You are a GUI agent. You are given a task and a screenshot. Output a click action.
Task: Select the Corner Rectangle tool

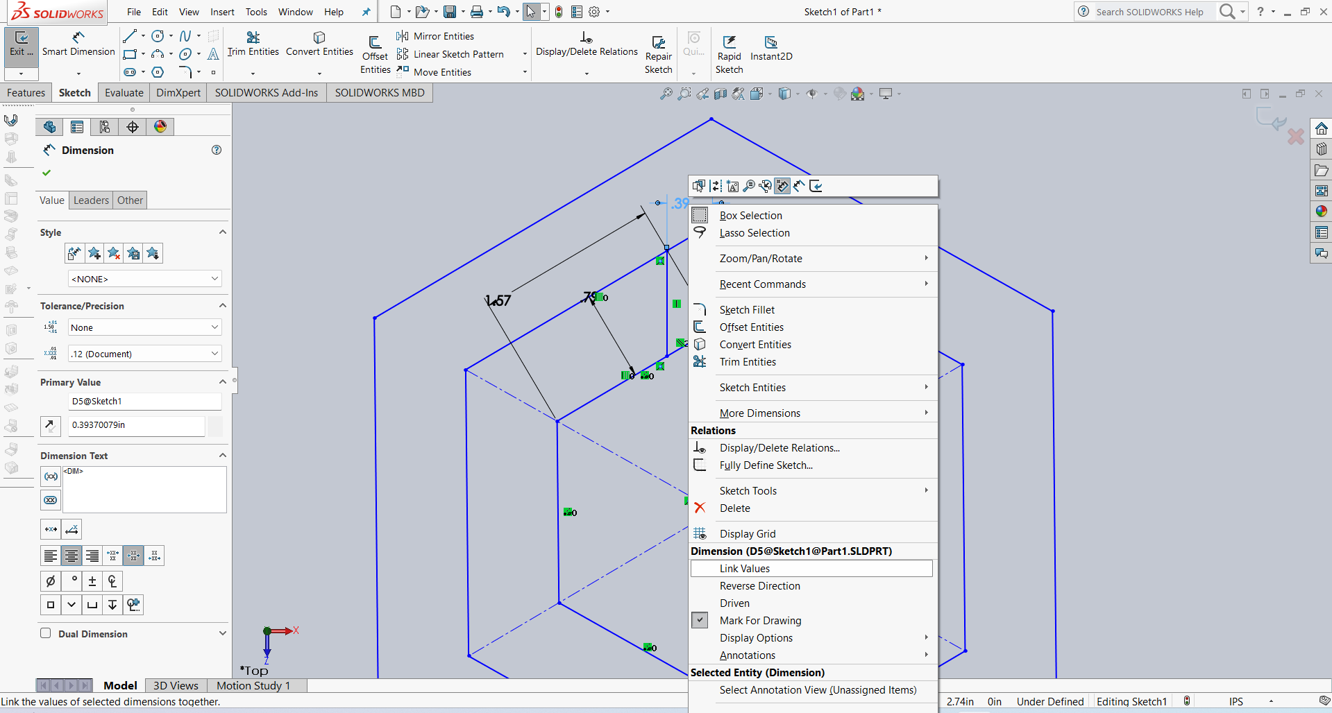tap(130, 54)
